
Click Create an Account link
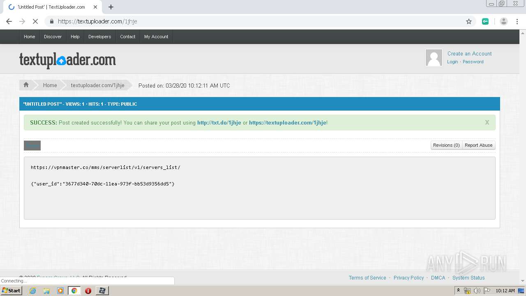(x=469, y=53)
